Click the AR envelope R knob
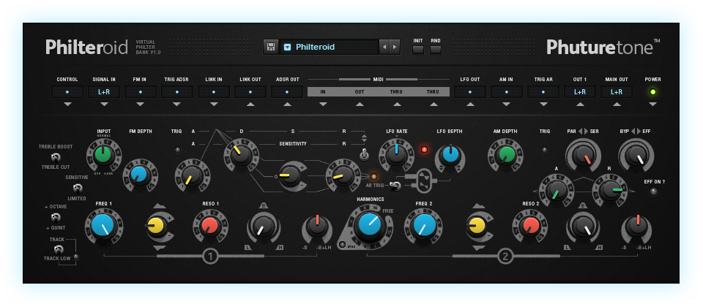 tap(609, 190)
